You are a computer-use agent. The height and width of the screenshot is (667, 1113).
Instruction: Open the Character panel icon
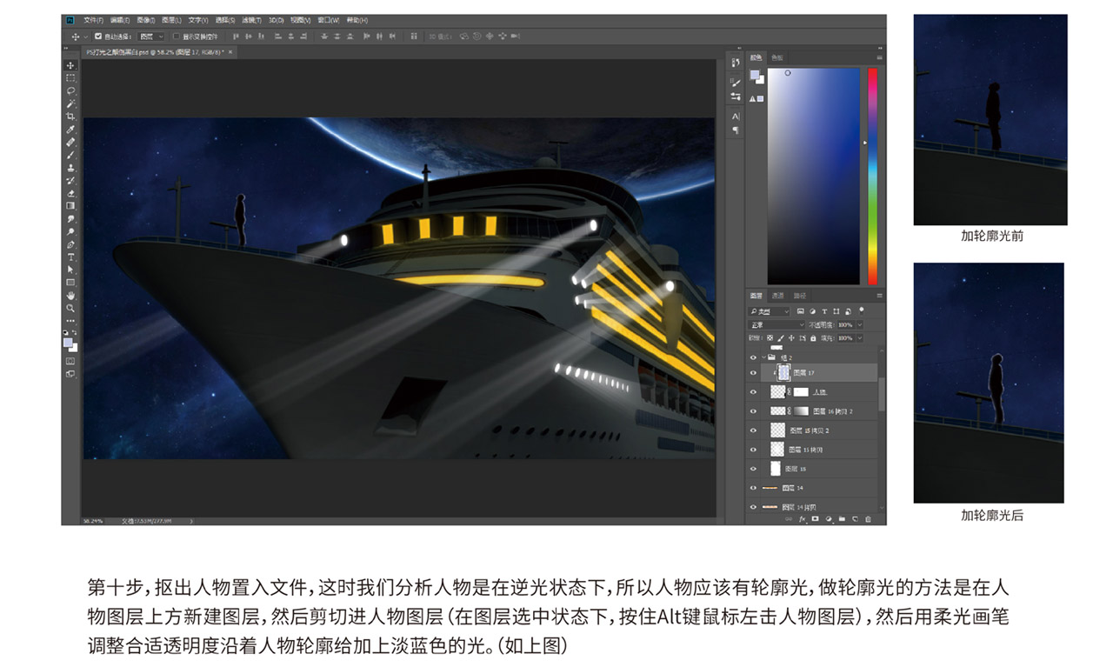point(736,116)
